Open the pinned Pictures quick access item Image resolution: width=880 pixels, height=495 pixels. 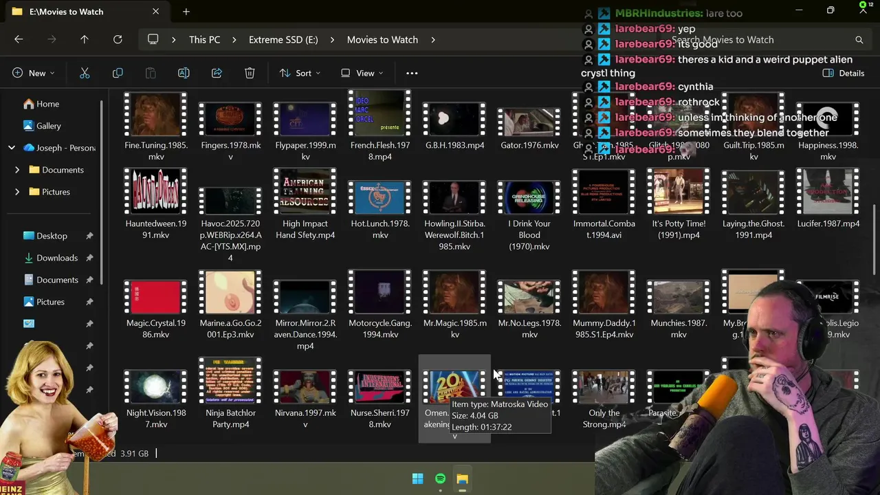click(x=44, y=302)
